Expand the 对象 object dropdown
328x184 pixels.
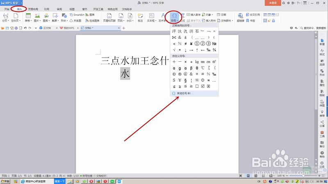tap(207, 15)
